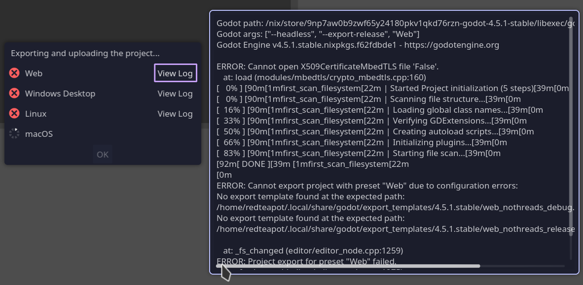The width and height of the screenshot is (583, 285).
Task: Click the 'Project export for preset "Web" failed' line
Action: pyautogui.click(x=306, y=261)
